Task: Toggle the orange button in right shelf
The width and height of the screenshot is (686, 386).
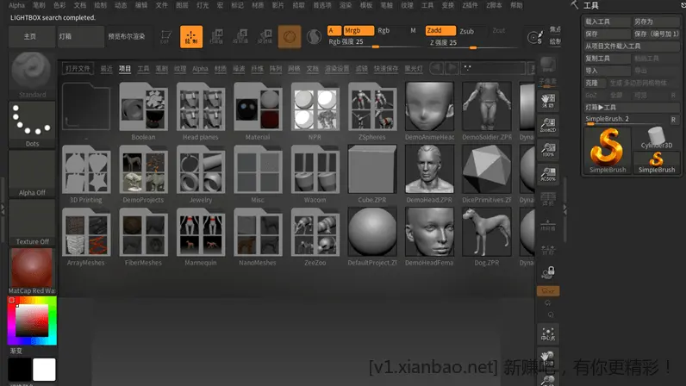Action: [548, 290]
